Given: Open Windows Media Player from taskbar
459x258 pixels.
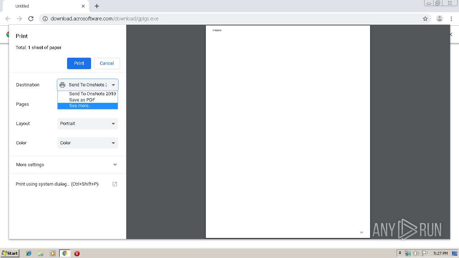Looking at the screenshot, I should tap(53, 253).
